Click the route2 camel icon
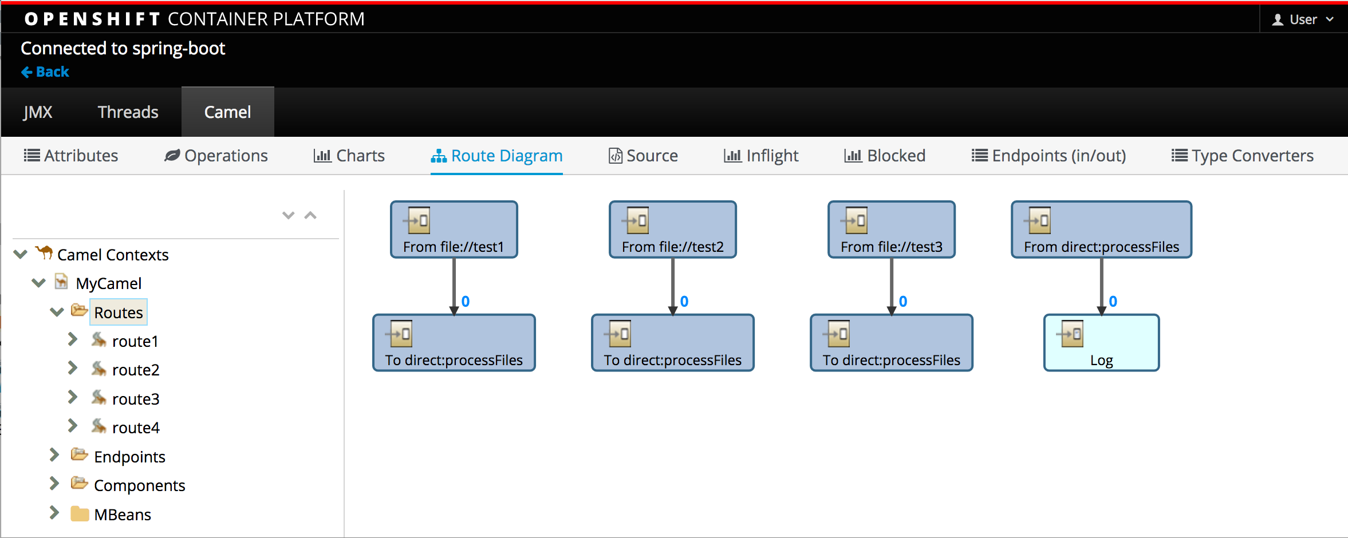The height and width of the screenshot is (538, 1348). [98, 369]
